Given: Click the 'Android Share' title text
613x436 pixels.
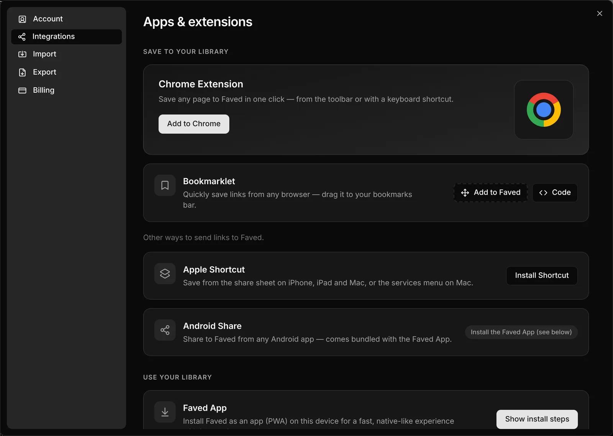Looking at the screenshot, I should point(212,326).
